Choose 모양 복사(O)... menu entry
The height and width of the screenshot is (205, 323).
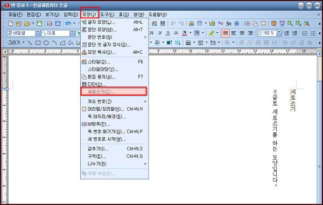click(114, 52)
